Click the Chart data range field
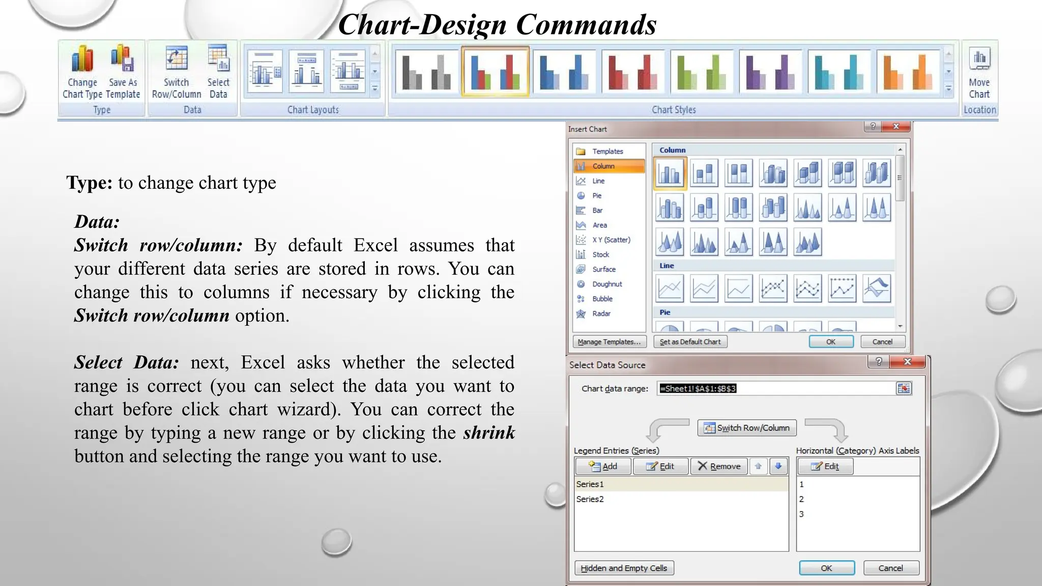The width and height of the screenshot is (1042, 586). point(776,389)
